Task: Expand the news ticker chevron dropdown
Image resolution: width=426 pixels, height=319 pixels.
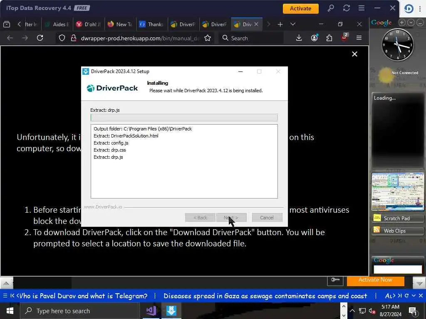Action: coord(414,296)
